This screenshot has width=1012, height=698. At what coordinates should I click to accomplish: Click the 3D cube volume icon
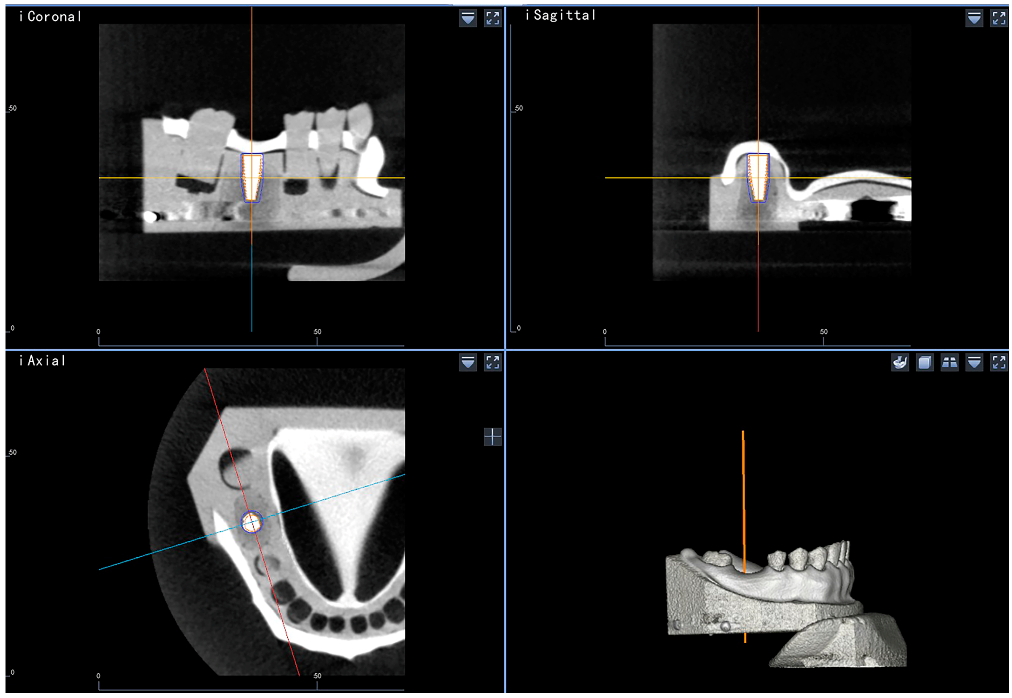click(924, 363)
